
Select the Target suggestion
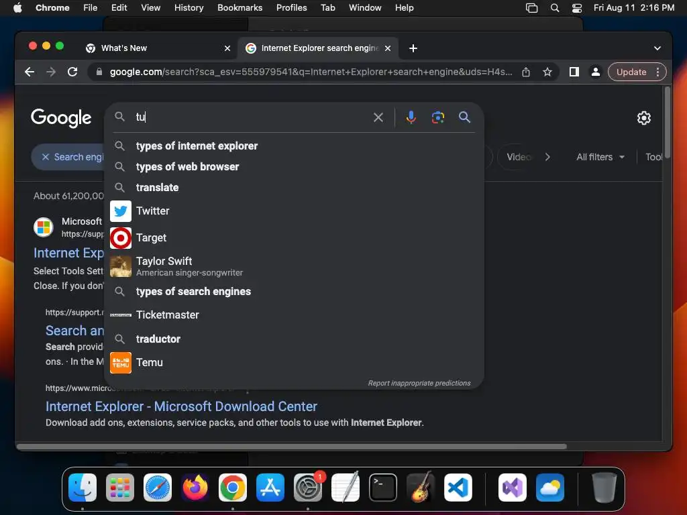click(294, 238)
